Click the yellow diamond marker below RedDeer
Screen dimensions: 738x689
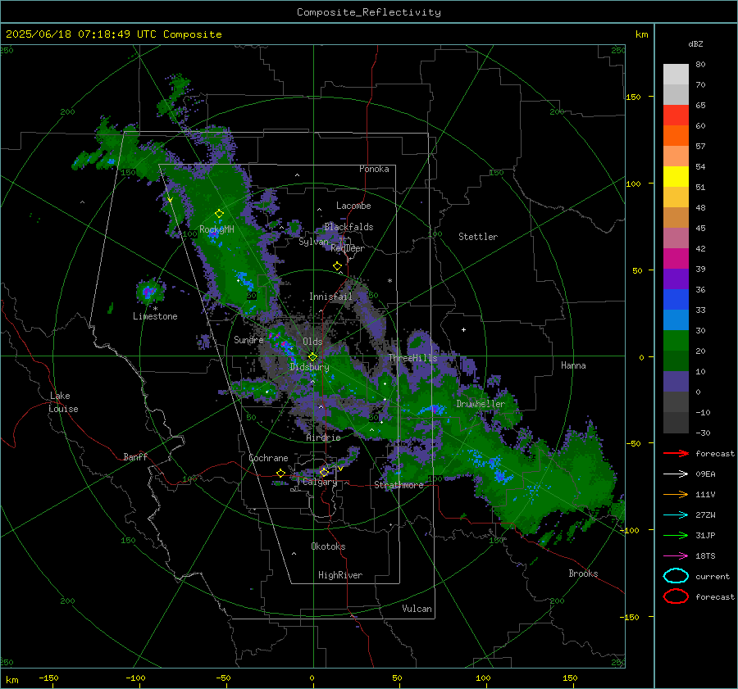pyautogui.click(x=338, y=266)
